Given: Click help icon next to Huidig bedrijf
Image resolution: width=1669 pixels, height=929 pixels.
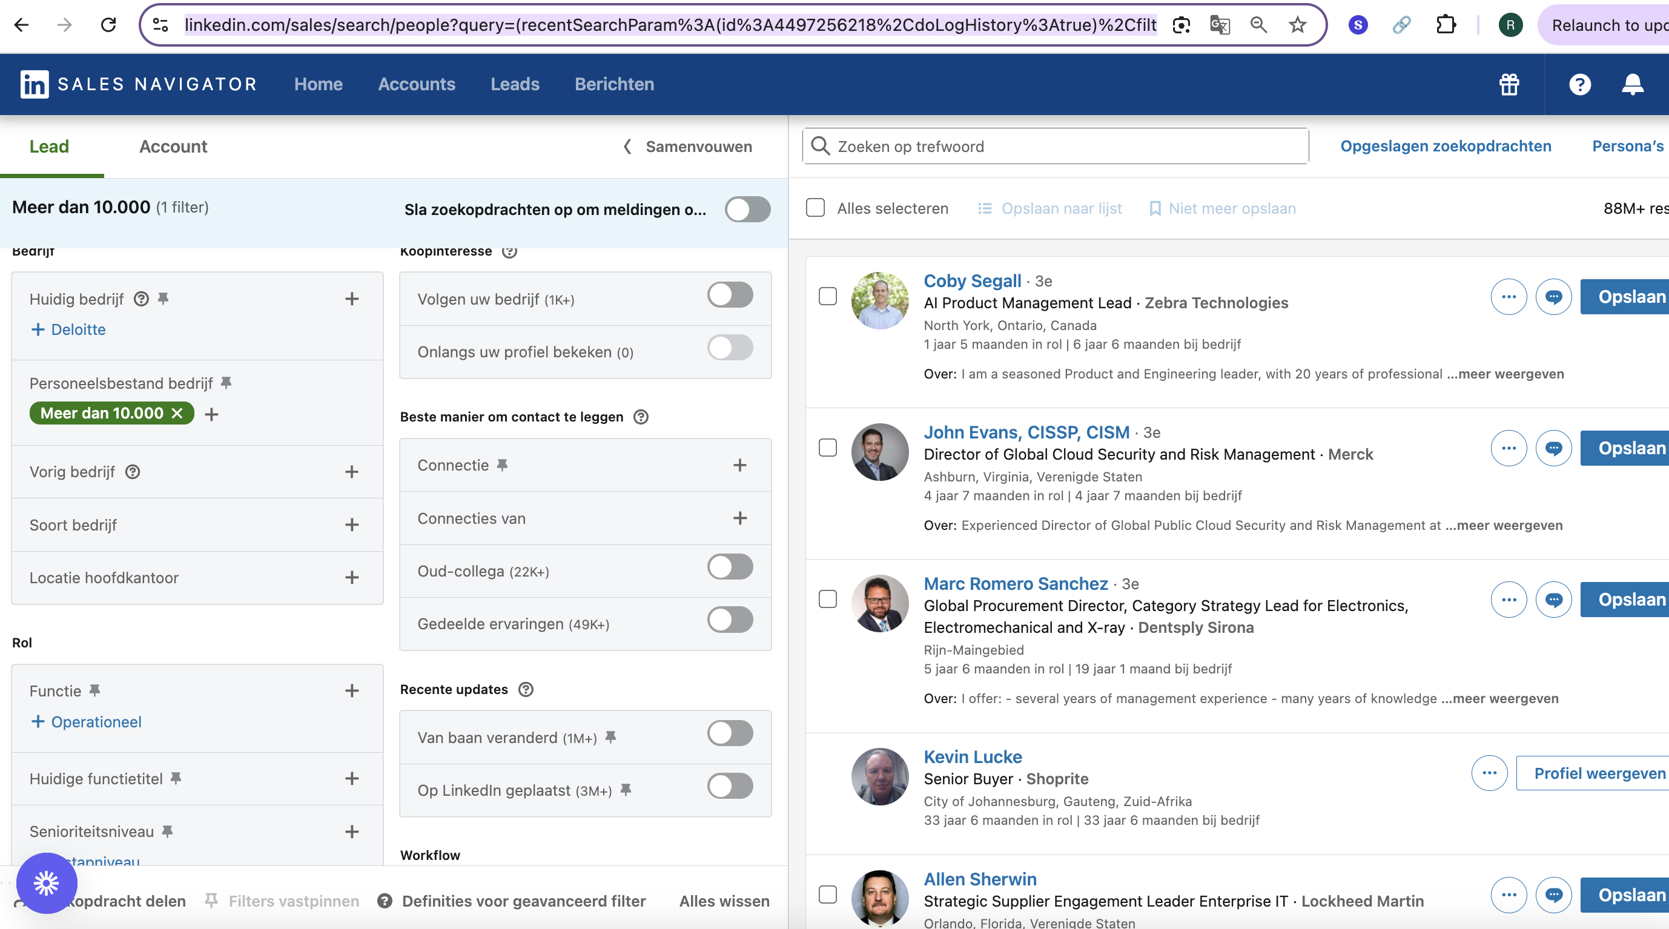Looking at the screenshot, I should [x=141, y=299].
